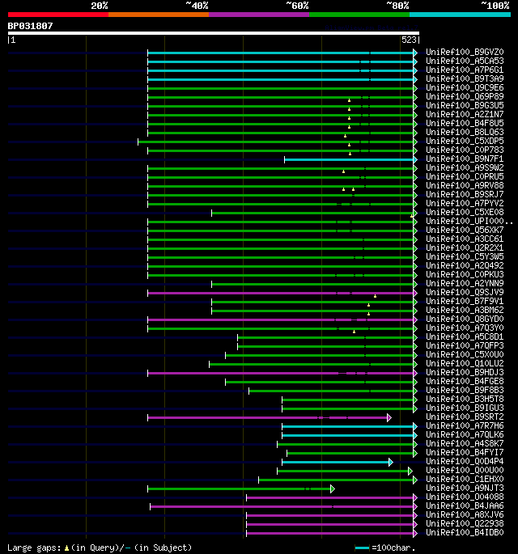Image resolution: width=518 pixels, height=554 pixels.
Task: Click the UniRef100_B4JAA6 label
Action: click(465, 506)
